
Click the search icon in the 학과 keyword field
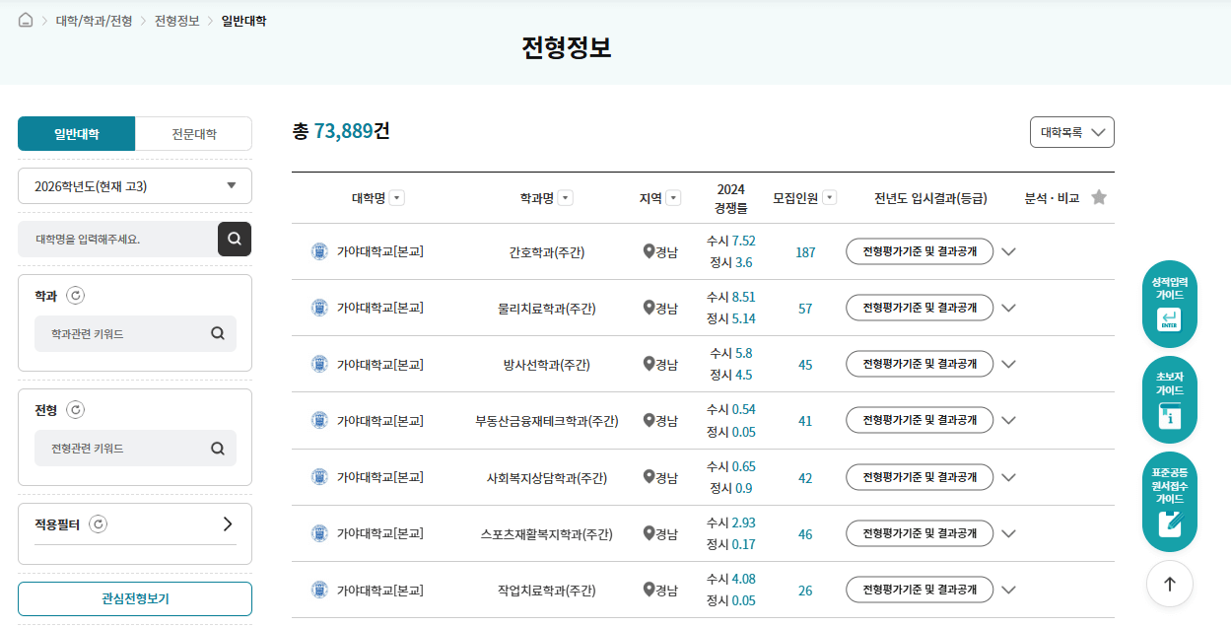coord(217,333)
